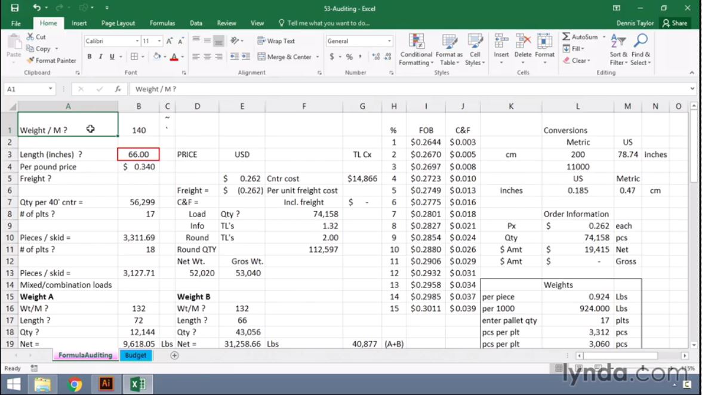Decrease font size with smaller A icon
Screen dimensions: 702x395
[x=181, y=41]
